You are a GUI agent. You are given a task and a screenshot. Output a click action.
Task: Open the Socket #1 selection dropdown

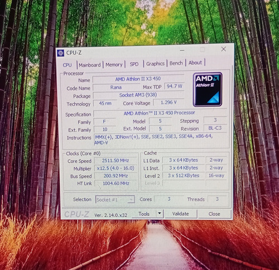click(115, 200)
